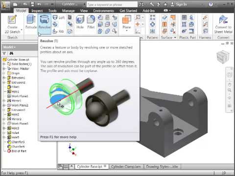Switch to the Cylinder Clamp.iam document tab
The width and height of the screenshot is (235, 176).
(x=126, y=167)
